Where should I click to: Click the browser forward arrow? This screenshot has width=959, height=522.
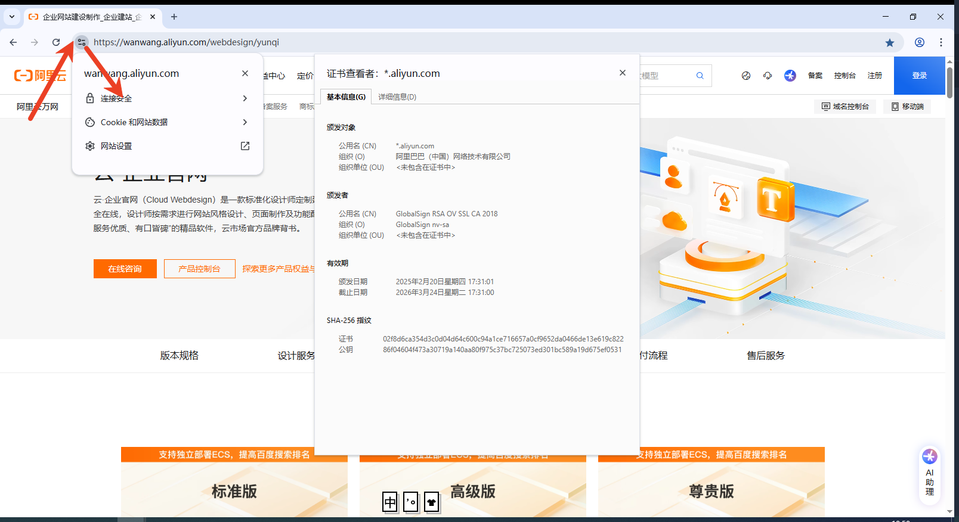[x=35, y=42]
